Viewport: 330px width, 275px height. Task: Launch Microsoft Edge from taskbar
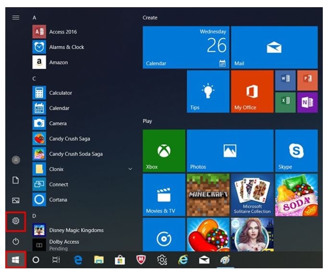point(78,260)
